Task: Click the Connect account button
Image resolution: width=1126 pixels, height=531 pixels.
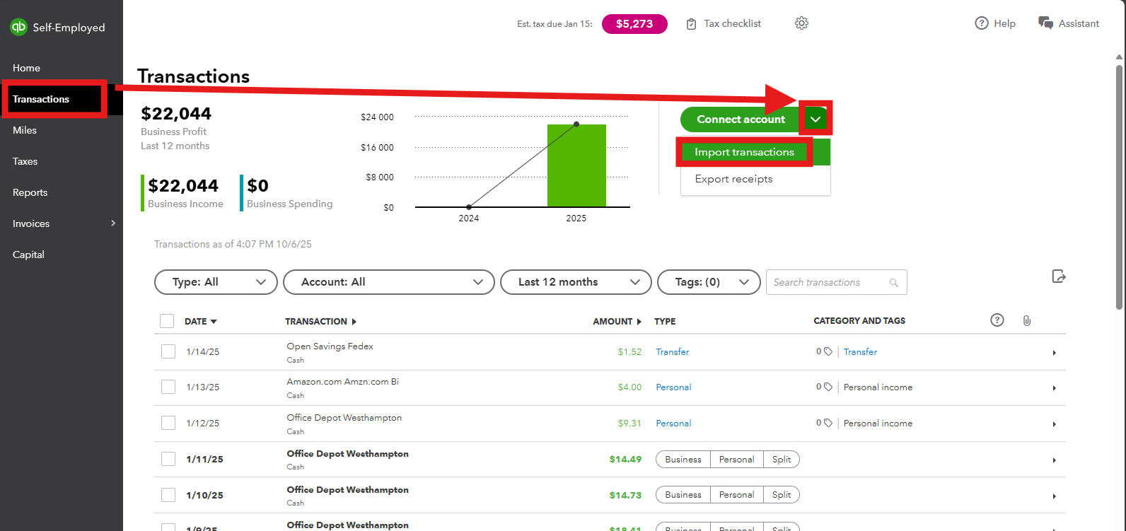Action: pos(741,119)
